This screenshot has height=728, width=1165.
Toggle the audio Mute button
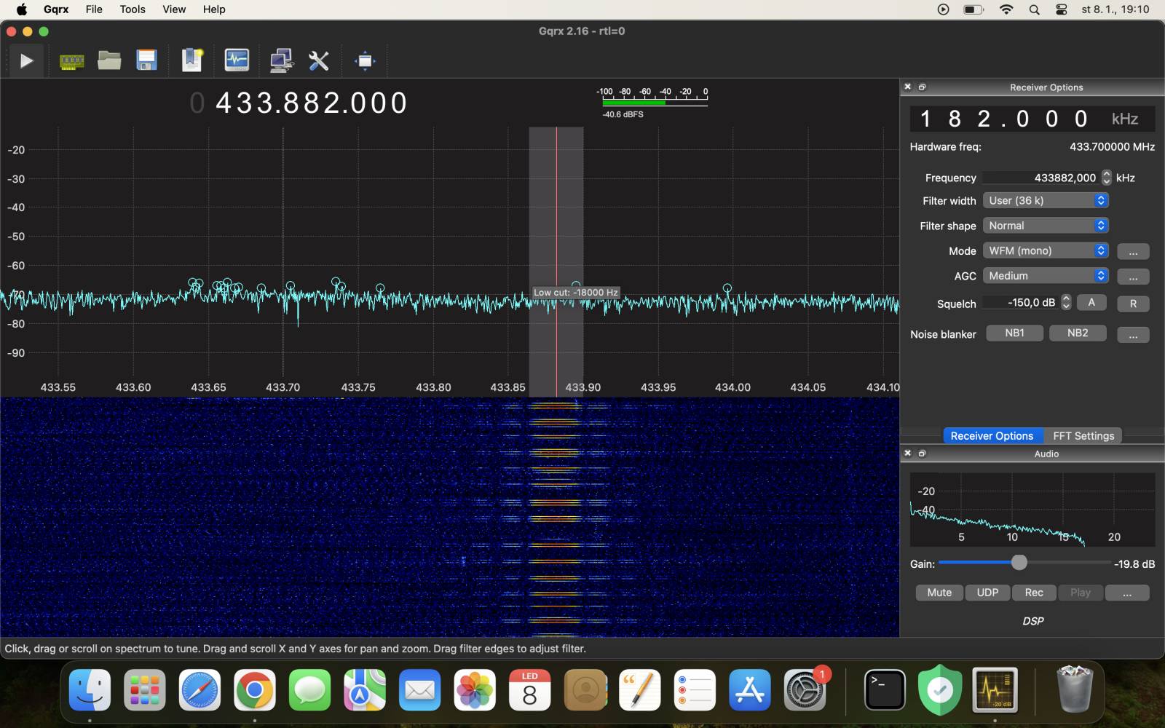point(939,593)
